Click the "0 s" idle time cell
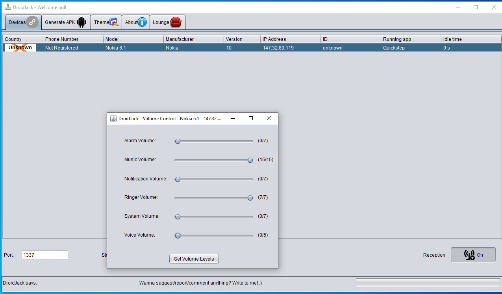The width and height of the screenshot is (502, 294). coord(471,48)
